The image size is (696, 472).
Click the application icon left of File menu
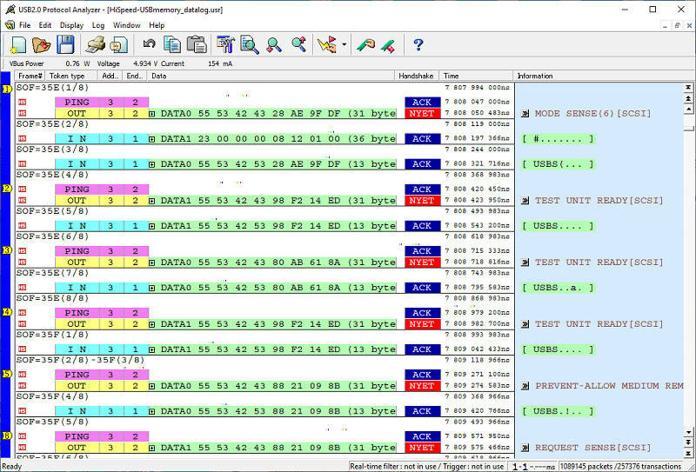click(x=10, y=25)
